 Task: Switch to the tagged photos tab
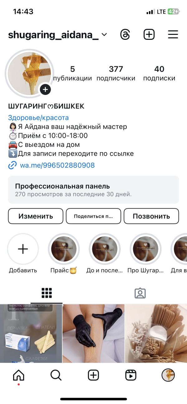(140, 293)
